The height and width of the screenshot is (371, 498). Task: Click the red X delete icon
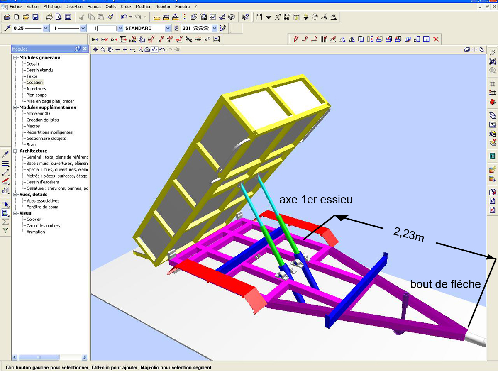[436, 39]
